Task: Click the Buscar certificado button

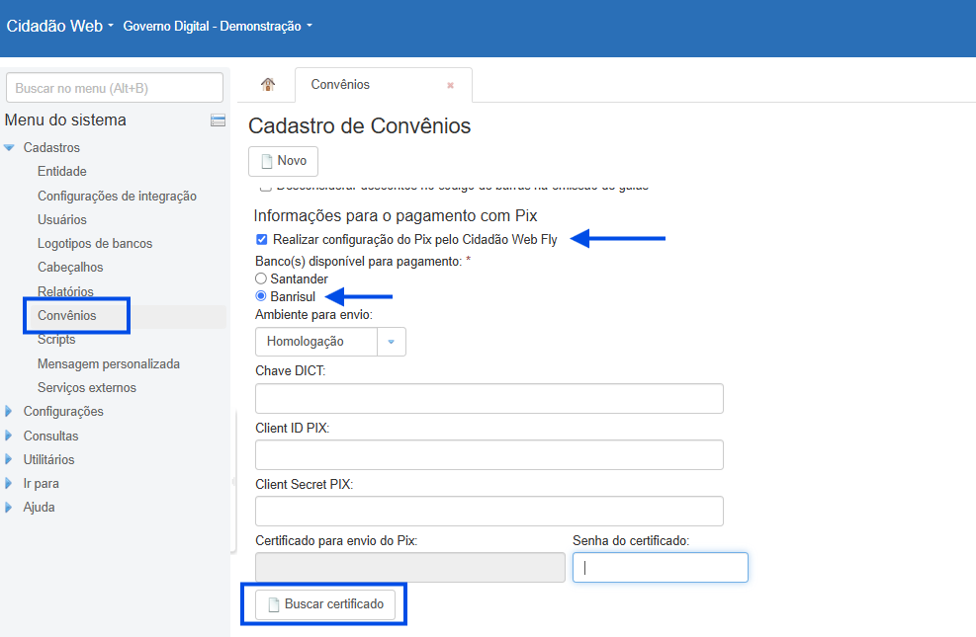Action: pyautogui.click(x=325, y=604)
